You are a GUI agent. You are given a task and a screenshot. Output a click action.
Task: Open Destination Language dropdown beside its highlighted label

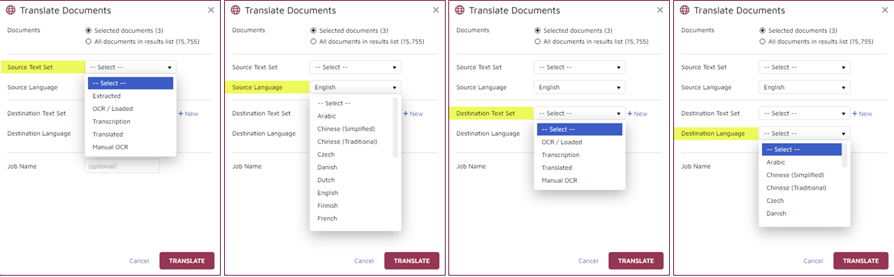pyautogui.click(x=805, y=133)
